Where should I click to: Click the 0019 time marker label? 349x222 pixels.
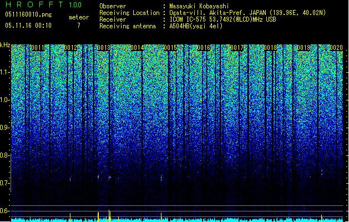(304, 48)
